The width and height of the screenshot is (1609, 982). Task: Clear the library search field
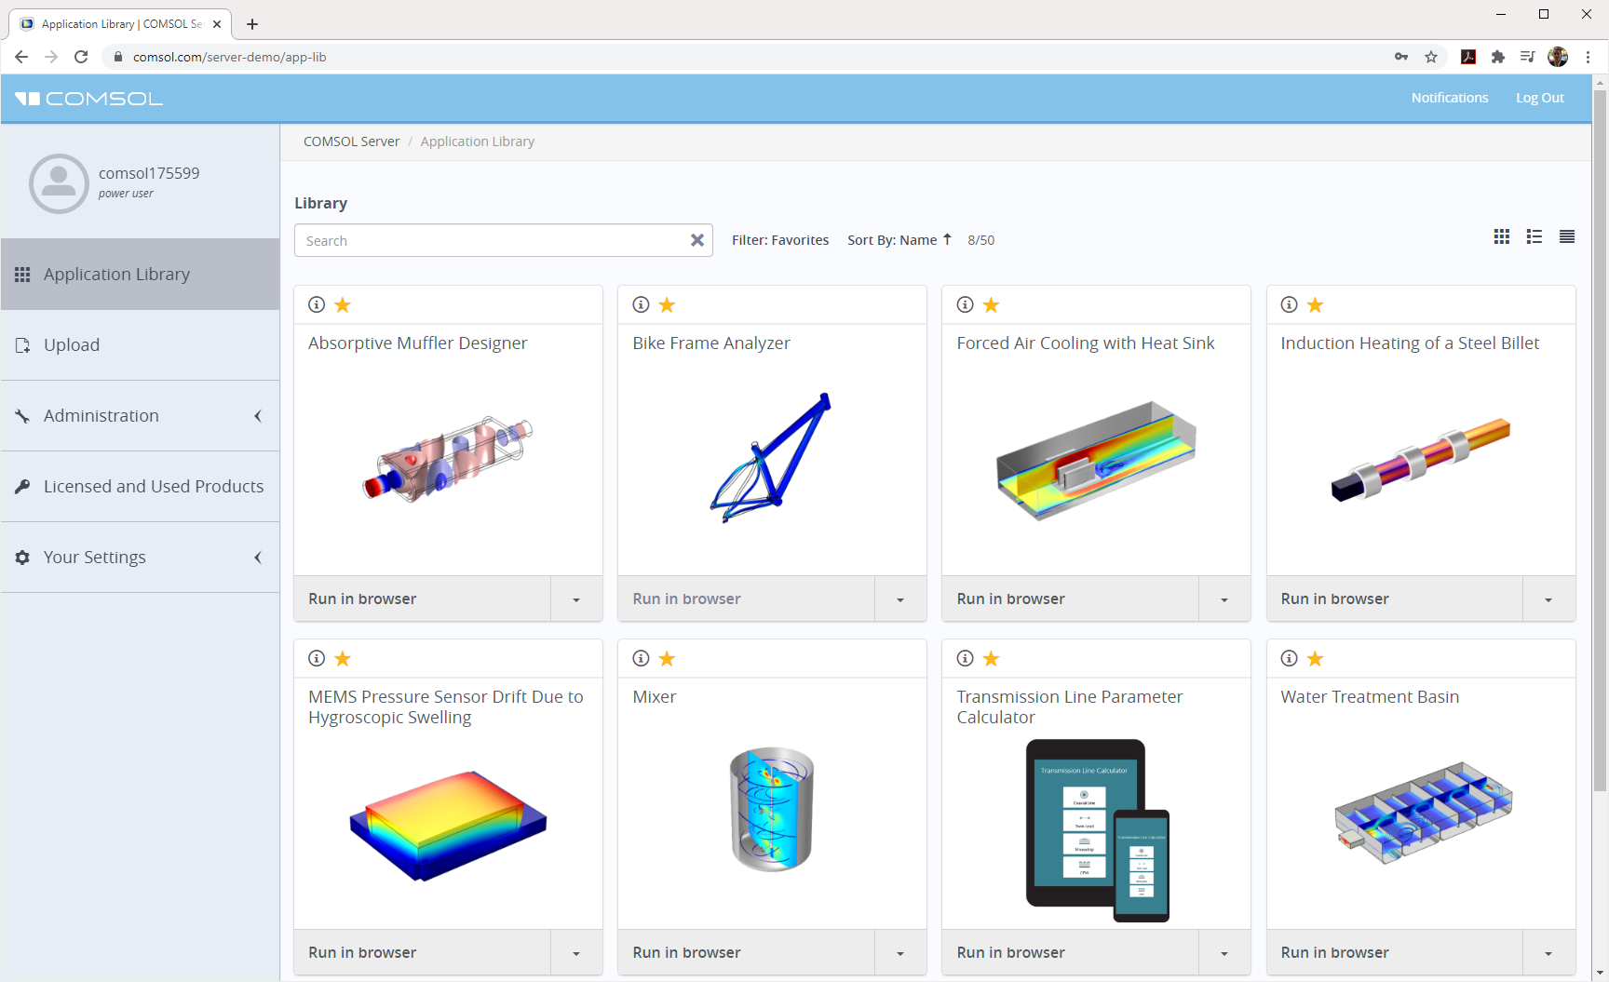coord(697,240)
